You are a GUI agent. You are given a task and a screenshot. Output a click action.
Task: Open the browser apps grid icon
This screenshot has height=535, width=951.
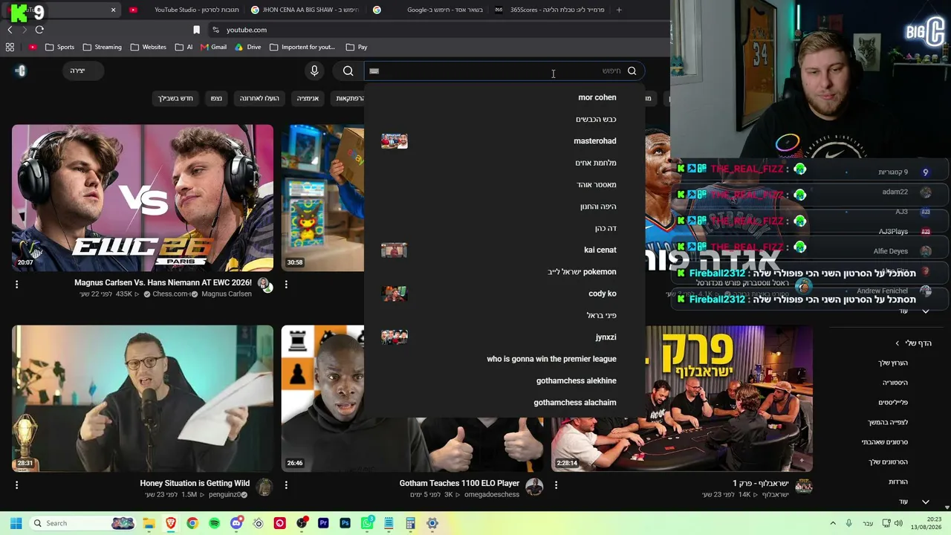(x=10, y=47)
